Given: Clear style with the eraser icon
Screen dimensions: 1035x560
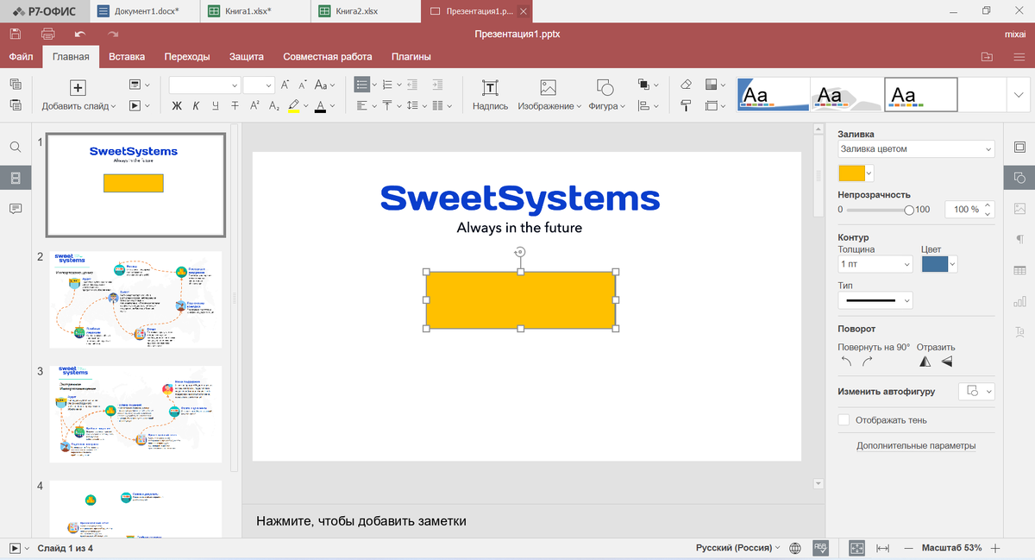Looking at the screenshot, I should [687, 85].
